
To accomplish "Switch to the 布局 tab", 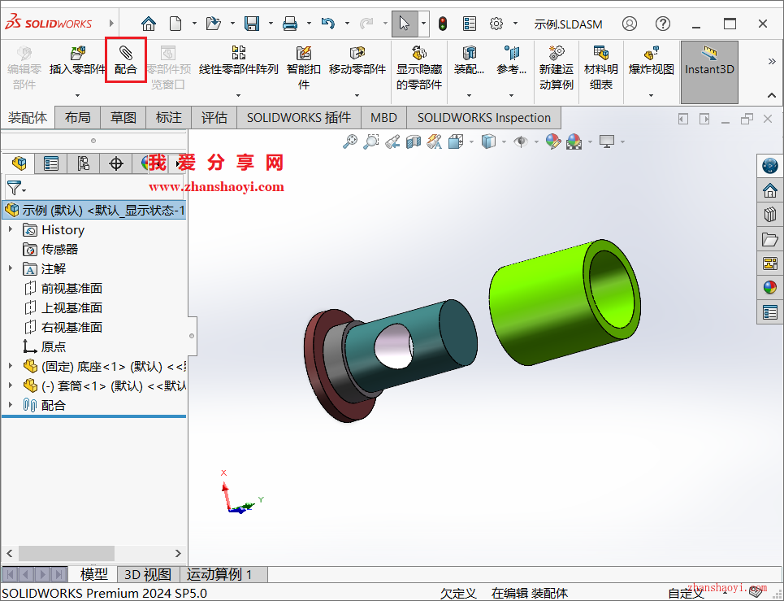I will coord(77,118).
